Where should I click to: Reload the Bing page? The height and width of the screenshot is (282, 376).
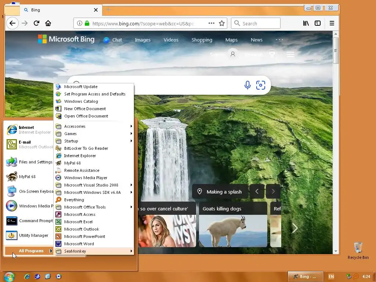pyautogui.click(x=36, y=23)
